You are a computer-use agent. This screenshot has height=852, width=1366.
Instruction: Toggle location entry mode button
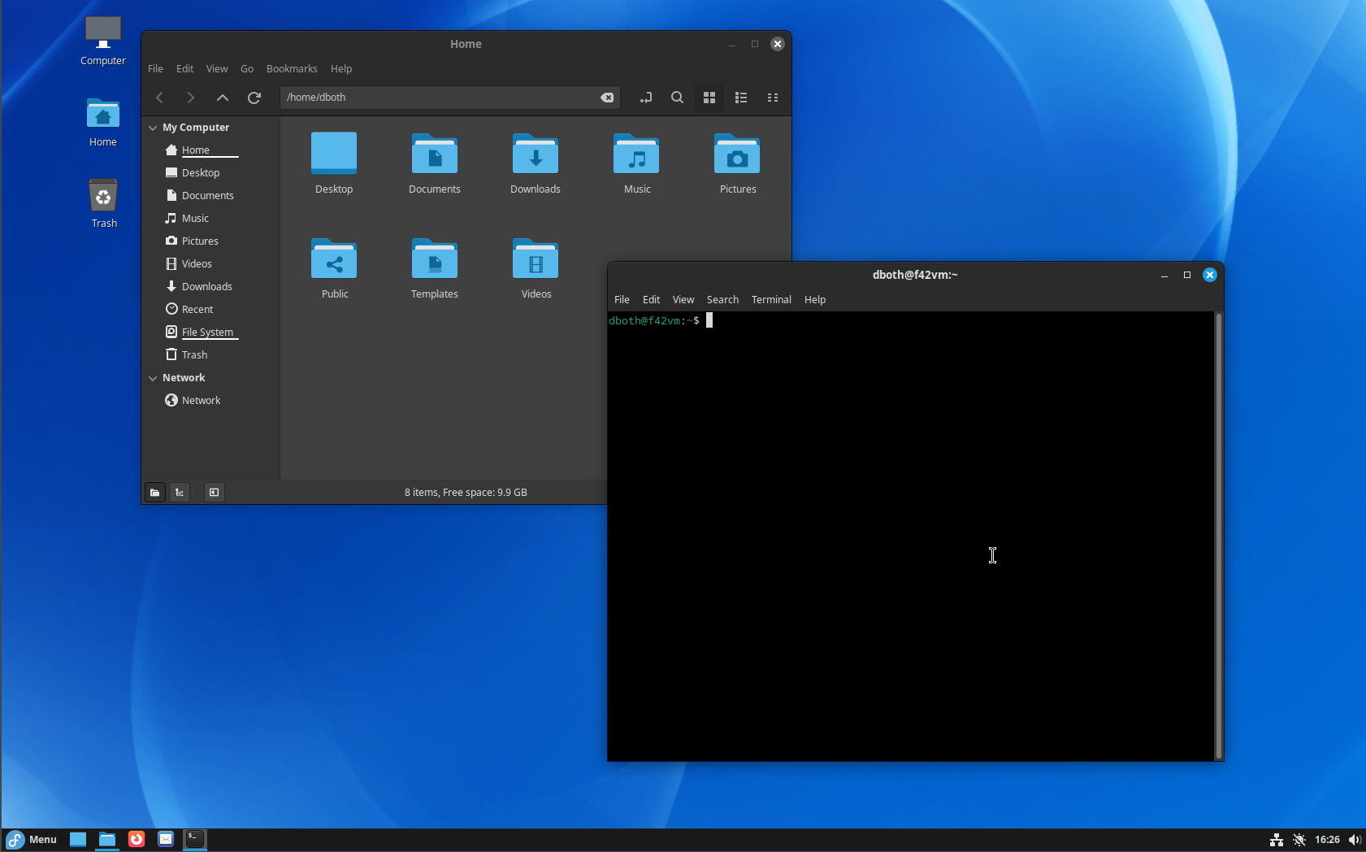tap(646, 98)
